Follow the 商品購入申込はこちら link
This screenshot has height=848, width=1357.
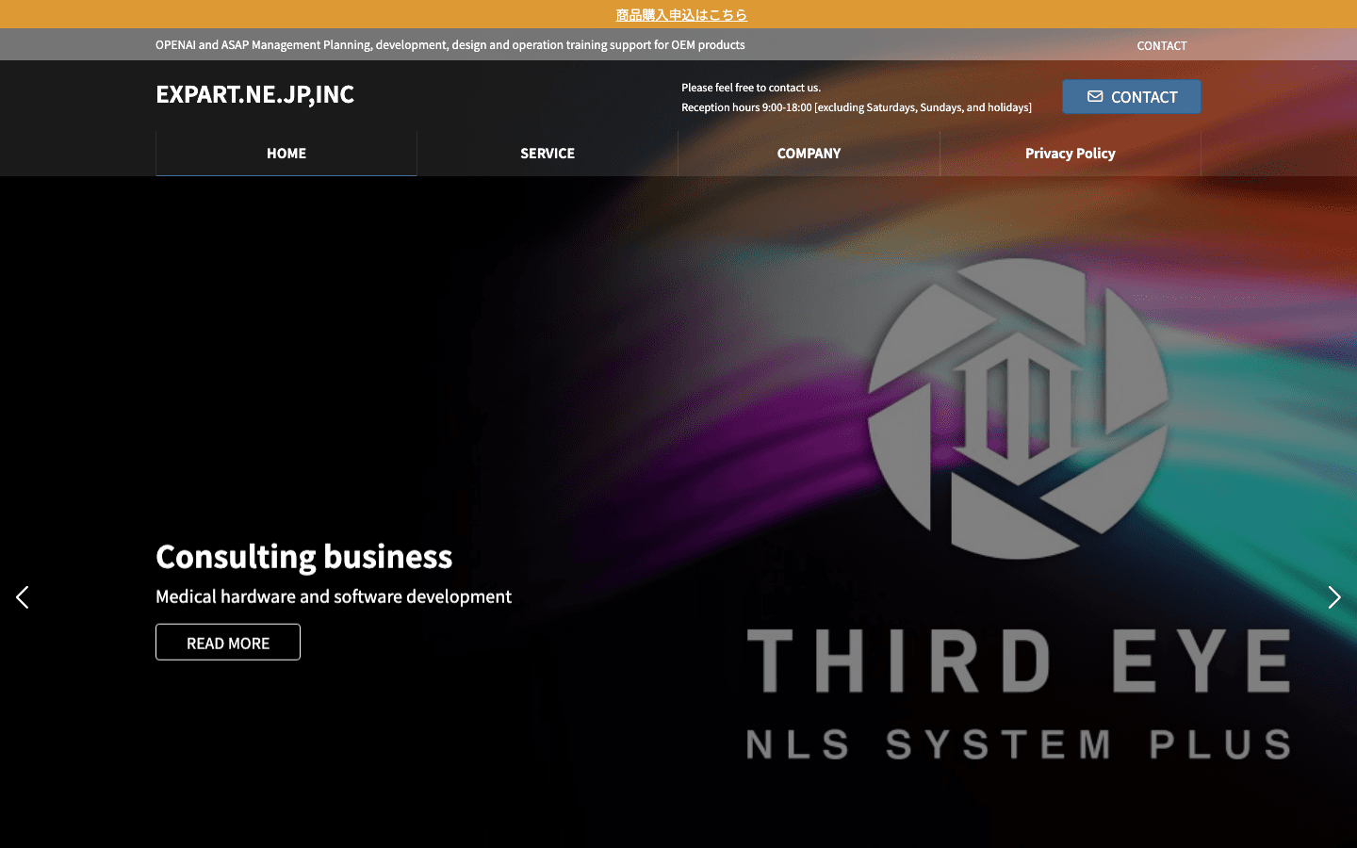point(681,14)
